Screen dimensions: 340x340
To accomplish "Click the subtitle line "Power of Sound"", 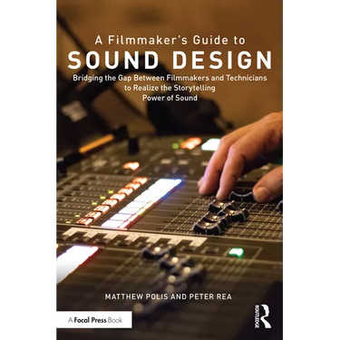I will (170, 98).
